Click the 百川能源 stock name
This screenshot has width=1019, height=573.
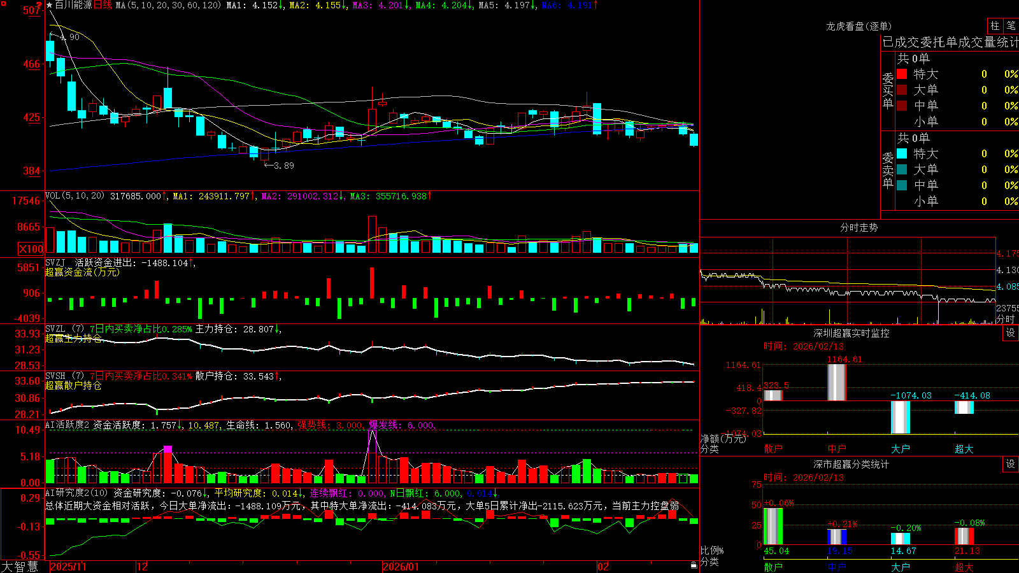tap(73, 5)
